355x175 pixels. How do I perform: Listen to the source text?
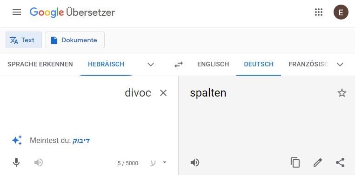pyautogui.click(x=39, y=162)
